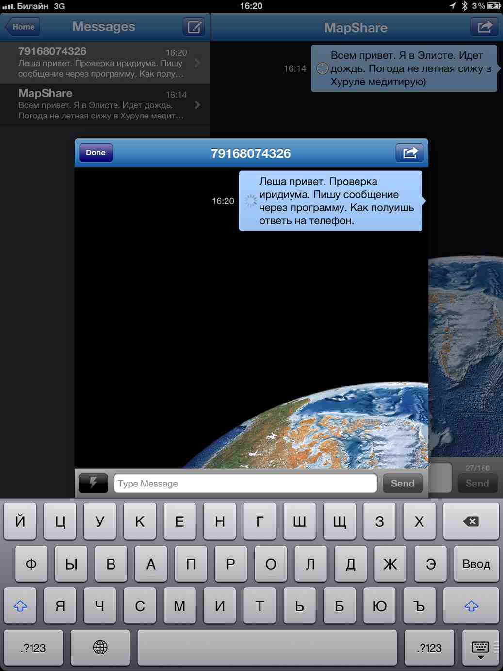Tap the Ц key

click(60, 521)
